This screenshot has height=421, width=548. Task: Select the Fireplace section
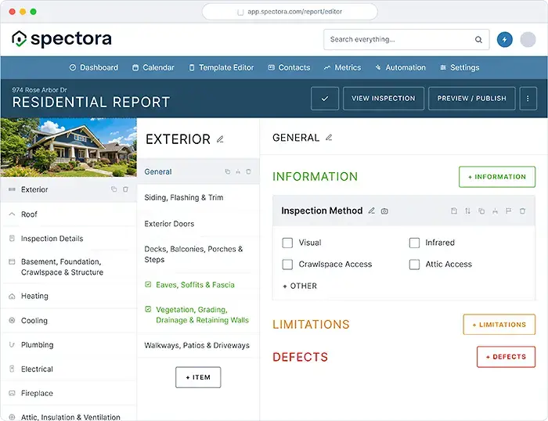(x=69, y=393)
